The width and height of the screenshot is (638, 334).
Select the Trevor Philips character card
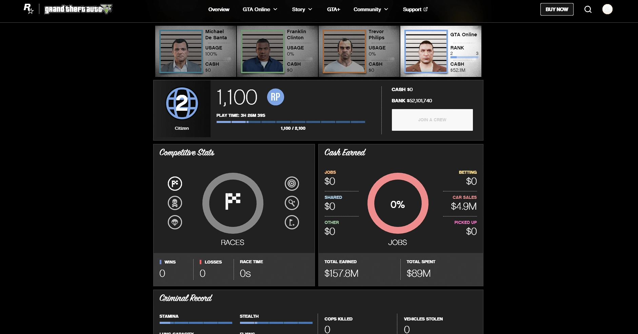tap(359, 51)
